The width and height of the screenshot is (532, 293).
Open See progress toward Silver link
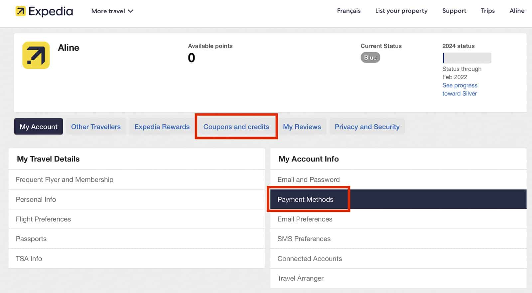tap(460, 90)
